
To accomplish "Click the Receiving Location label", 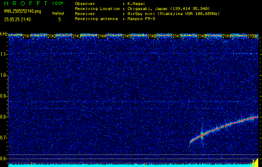I will click(97, 8).
